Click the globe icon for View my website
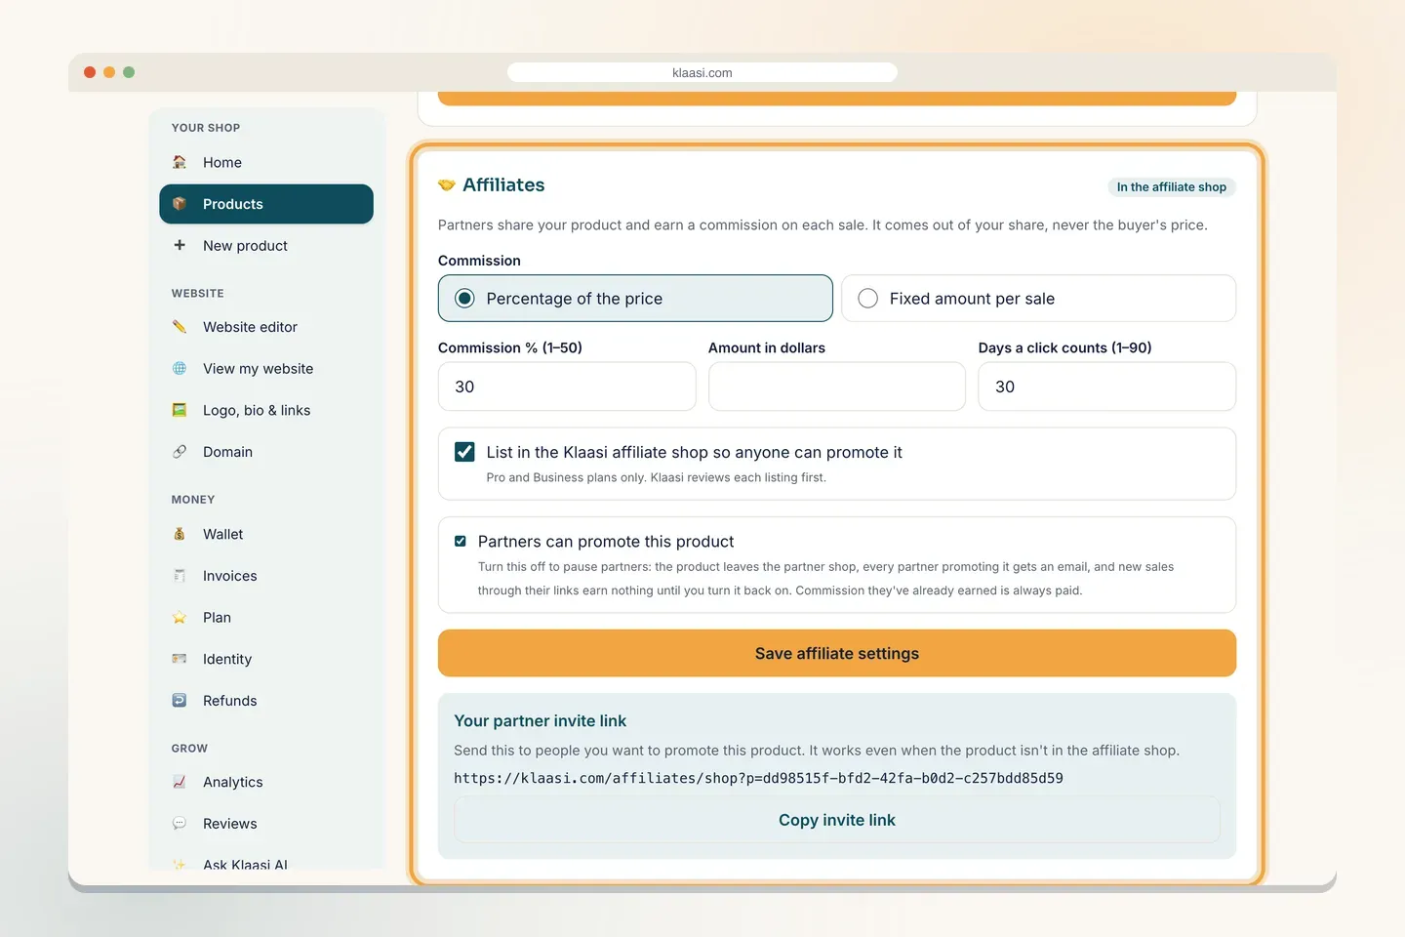Viewport: 1405px width, 937px height. tap(180, 368)
